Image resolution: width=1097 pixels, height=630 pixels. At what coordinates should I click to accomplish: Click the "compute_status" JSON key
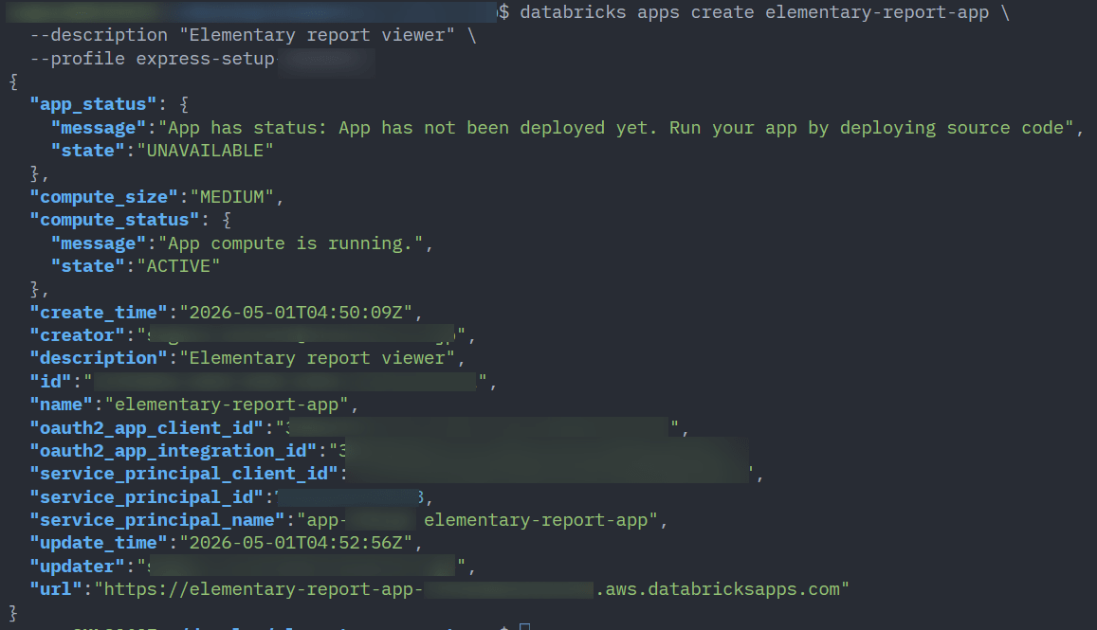point(114,220)
